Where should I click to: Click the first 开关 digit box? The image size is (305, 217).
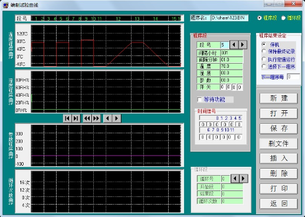222,87
